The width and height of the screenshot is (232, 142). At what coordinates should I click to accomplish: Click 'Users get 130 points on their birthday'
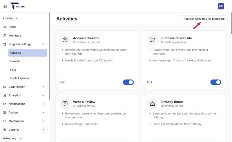[177, 124]
